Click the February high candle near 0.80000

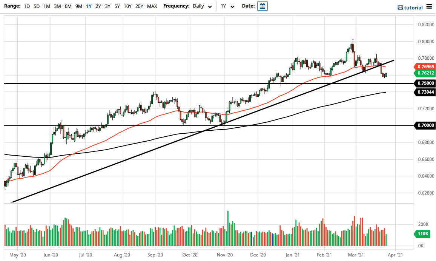point(353,46)
